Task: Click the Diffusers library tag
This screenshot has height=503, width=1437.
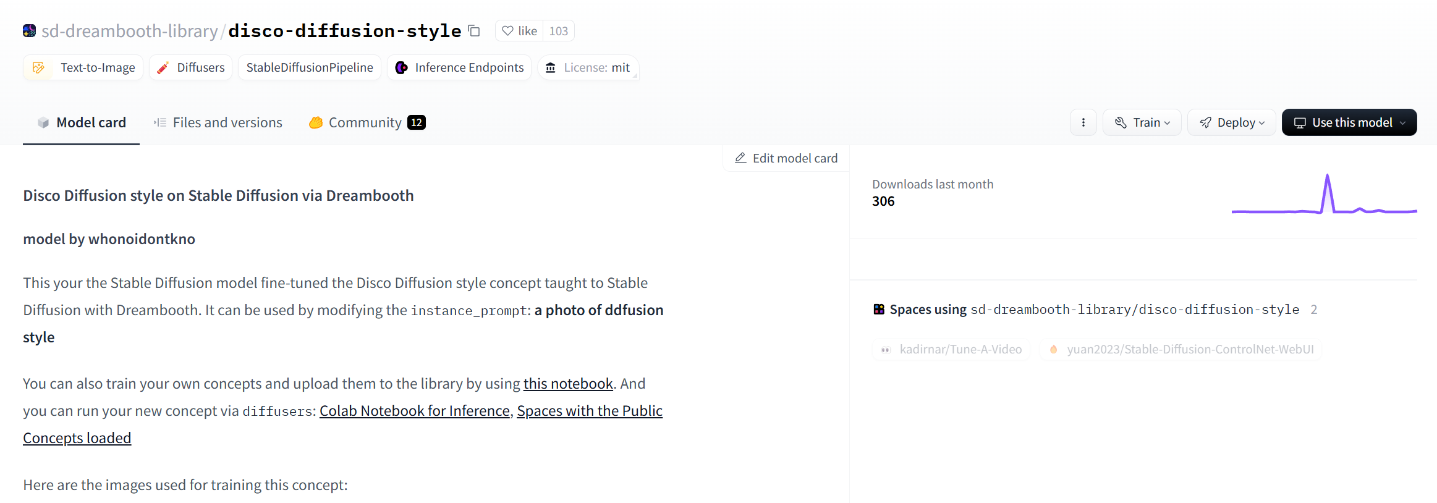Action: (x=190, y=67)
